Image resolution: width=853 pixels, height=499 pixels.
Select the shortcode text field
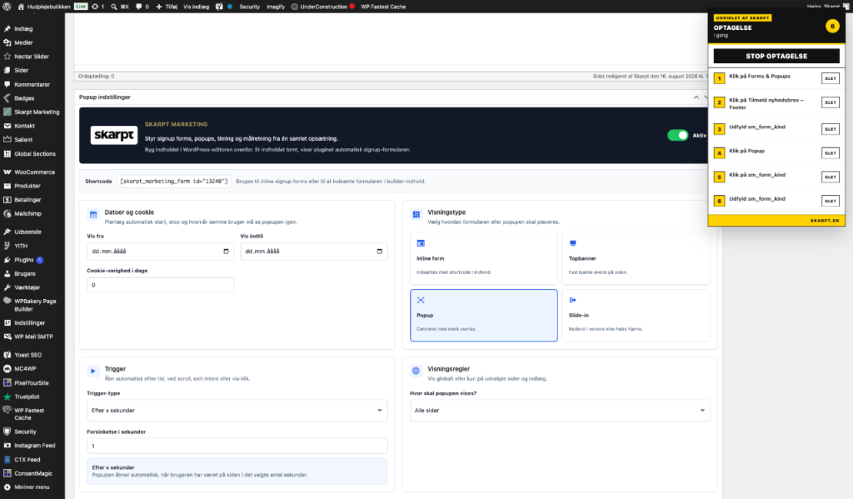[174, 182]
